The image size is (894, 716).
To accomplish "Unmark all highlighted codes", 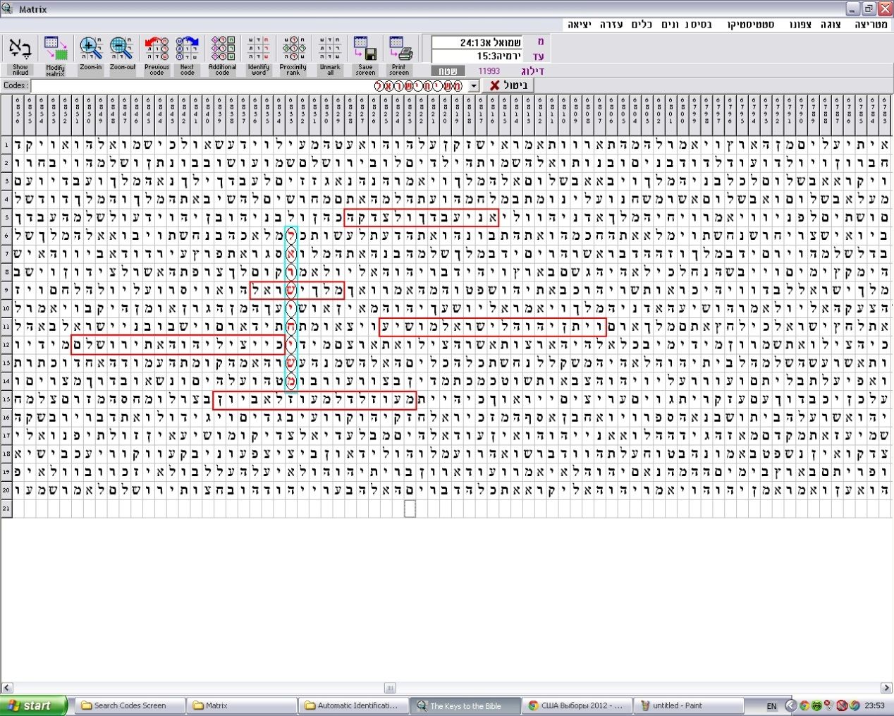I will tap(330, 49).
